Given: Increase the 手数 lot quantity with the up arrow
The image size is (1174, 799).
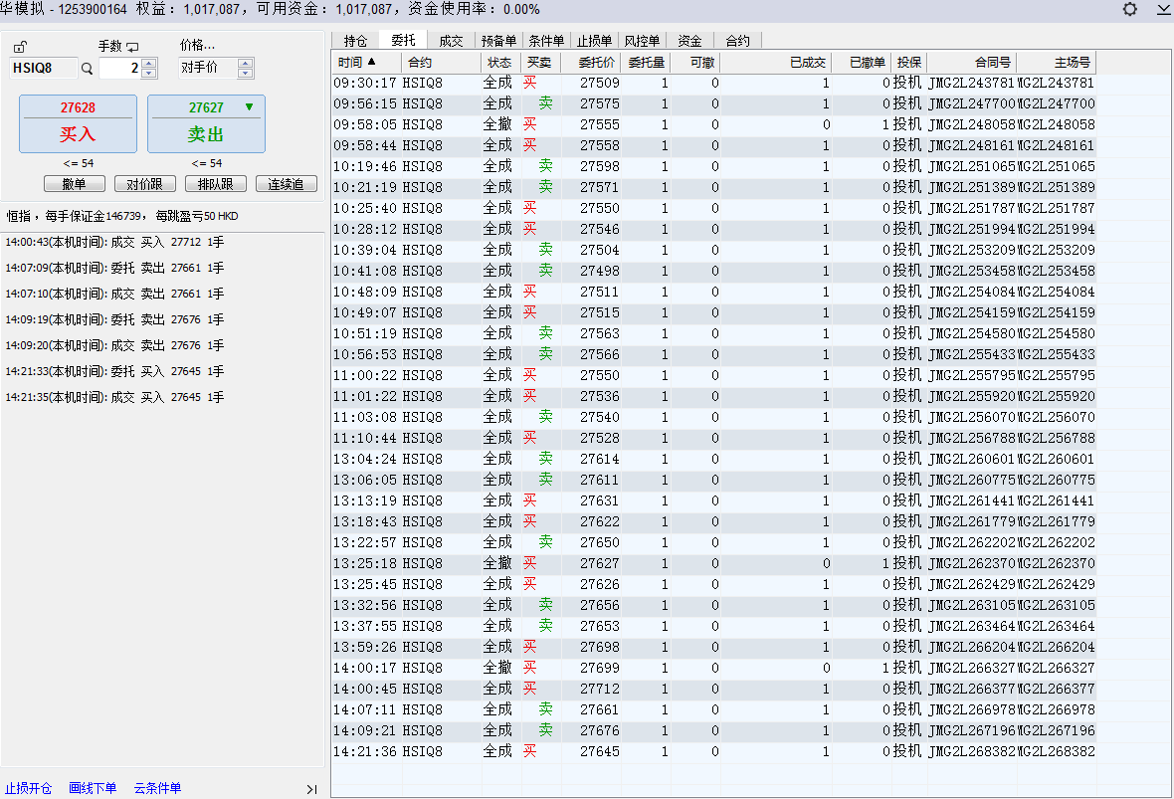Looking at the screenshot, I should (x=149, y=64).
